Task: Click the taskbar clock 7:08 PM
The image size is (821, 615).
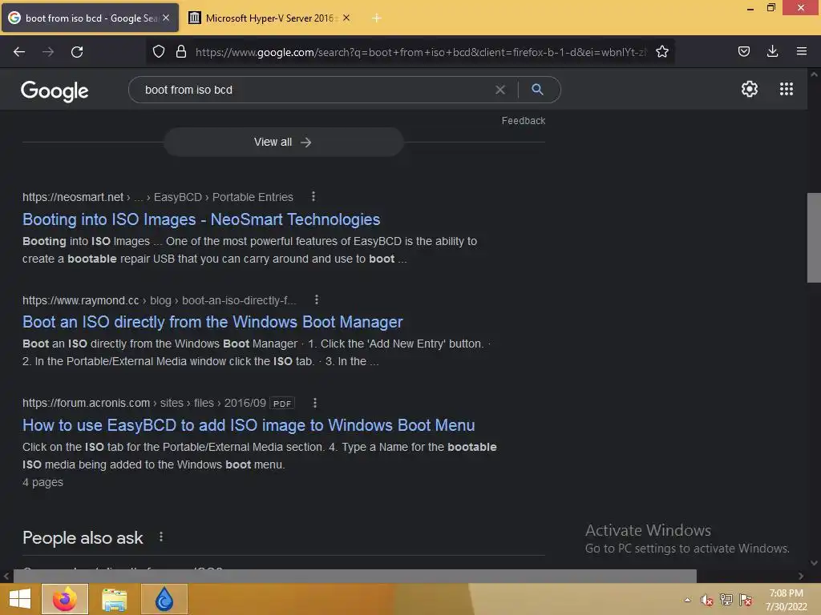Action: (786, 593)
